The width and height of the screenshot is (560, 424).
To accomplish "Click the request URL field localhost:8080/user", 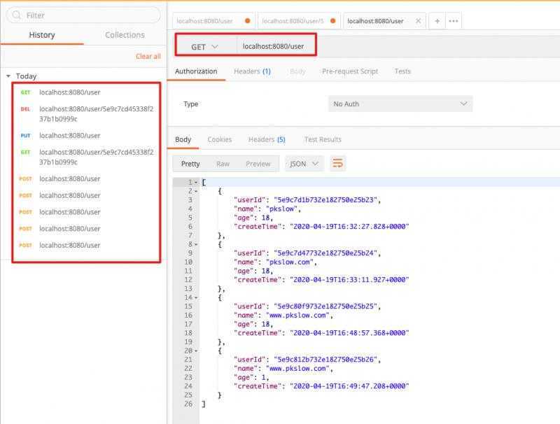I will pos(273,46).
